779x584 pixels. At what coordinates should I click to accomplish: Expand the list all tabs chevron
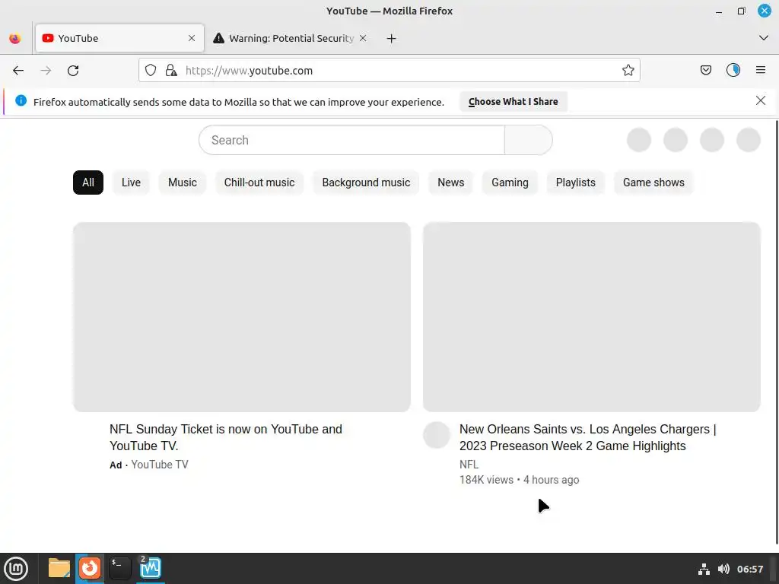pyautogui.click(x=764, y=38)
